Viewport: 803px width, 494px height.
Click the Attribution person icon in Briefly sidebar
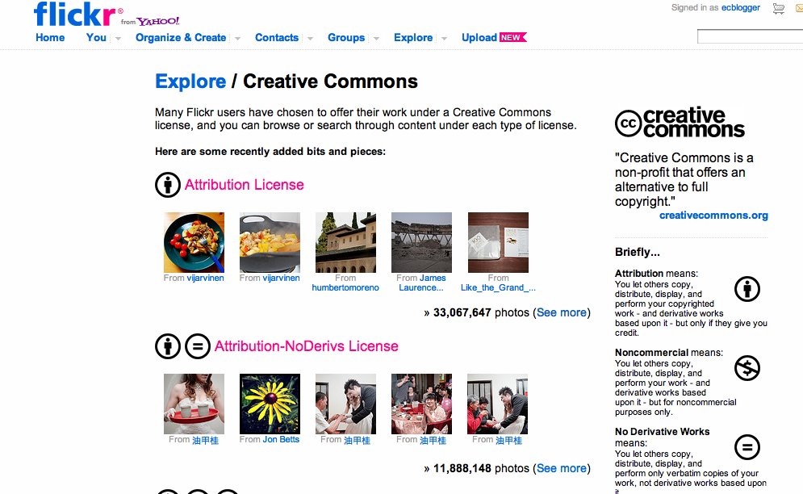pos(747,289)
